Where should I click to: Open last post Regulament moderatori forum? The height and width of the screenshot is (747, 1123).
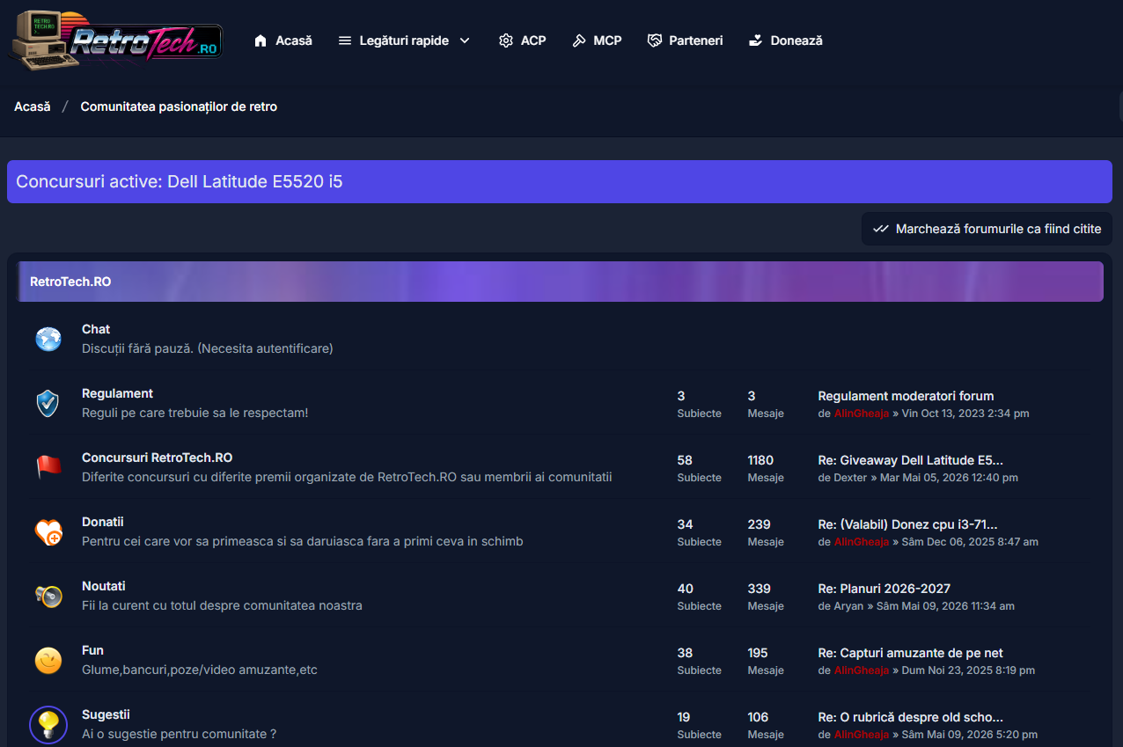coord(906,396)
